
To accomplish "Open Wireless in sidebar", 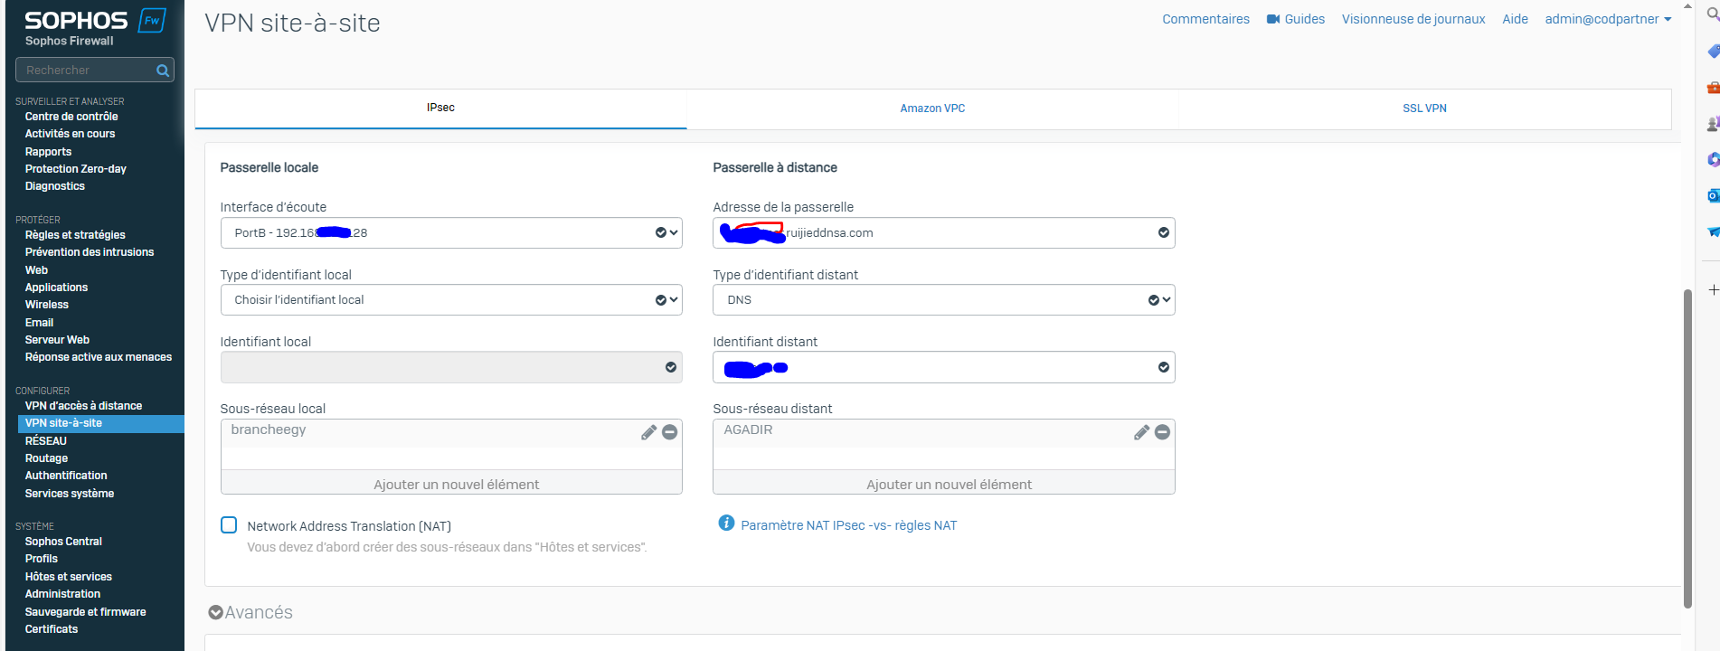I will tap(47, 305).
